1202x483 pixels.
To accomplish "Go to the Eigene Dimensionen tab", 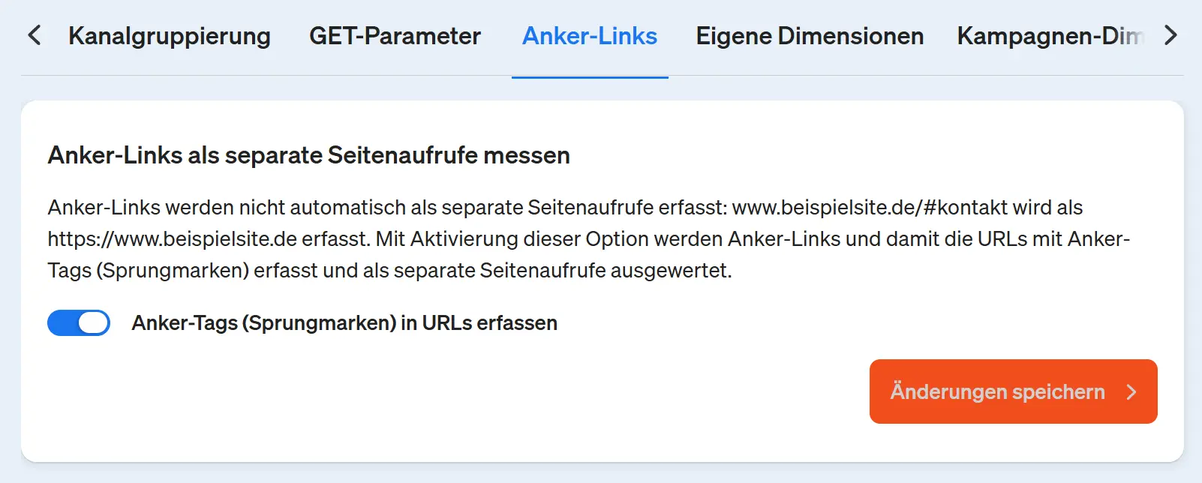I will (x=810, y=36).
